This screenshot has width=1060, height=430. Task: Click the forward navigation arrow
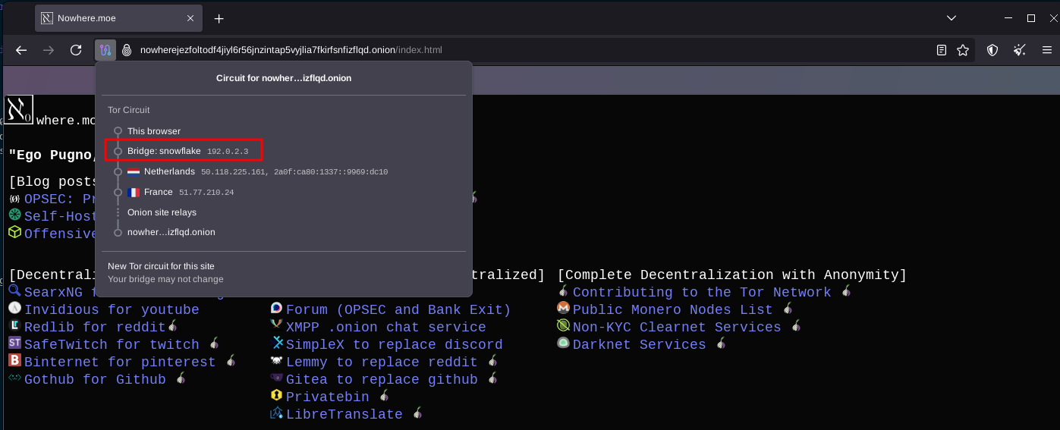49,50
